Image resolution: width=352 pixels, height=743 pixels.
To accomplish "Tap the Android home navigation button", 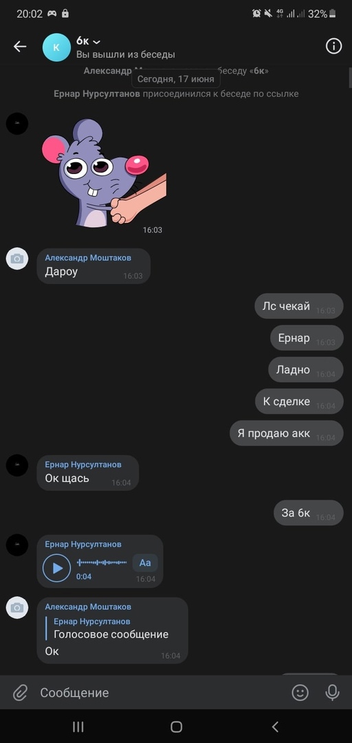I will point(176,726).
